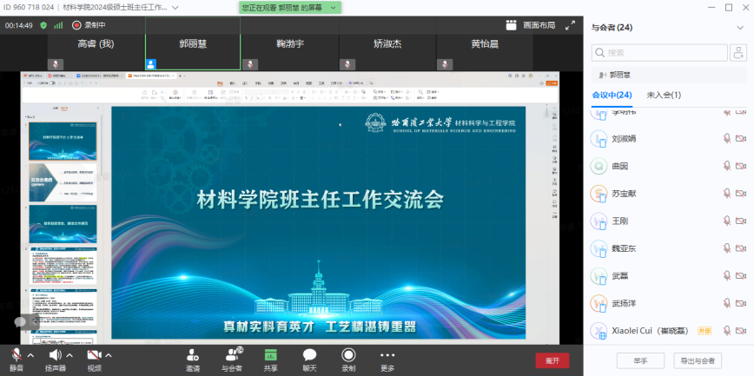
Task: Toggle the 静音 microphone mute button
Action: point(16,355)
